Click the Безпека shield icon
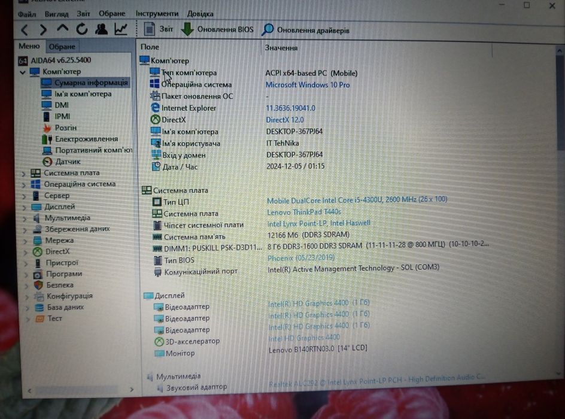This screenshot has height=419, width=565. point(38,285)
